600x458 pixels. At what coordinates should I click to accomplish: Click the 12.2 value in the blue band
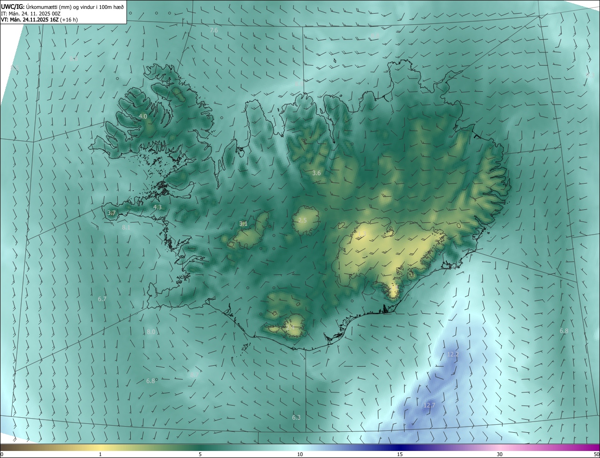pyautogui.click(x=453, y=355)
